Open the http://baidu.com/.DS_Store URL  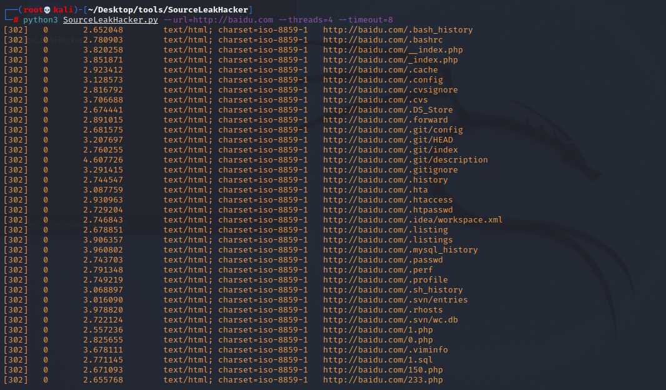pyautogui.click(x=388, y=109)
